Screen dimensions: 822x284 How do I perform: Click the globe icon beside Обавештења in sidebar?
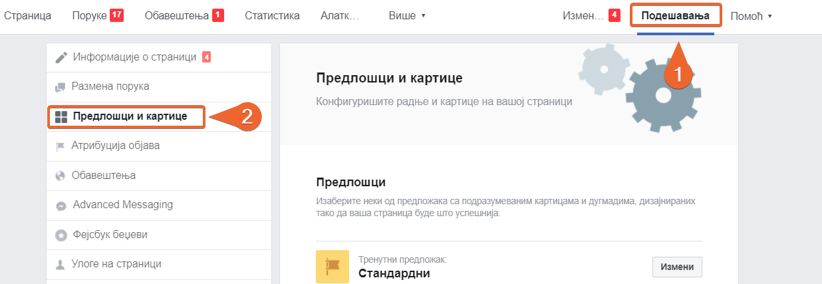tap(61, 176)
